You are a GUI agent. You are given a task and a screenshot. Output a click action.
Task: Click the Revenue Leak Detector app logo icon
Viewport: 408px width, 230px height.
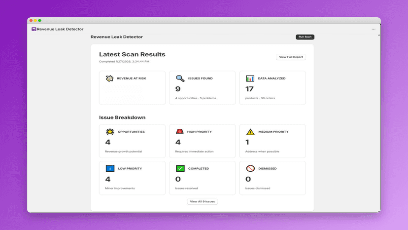point(34,29)
